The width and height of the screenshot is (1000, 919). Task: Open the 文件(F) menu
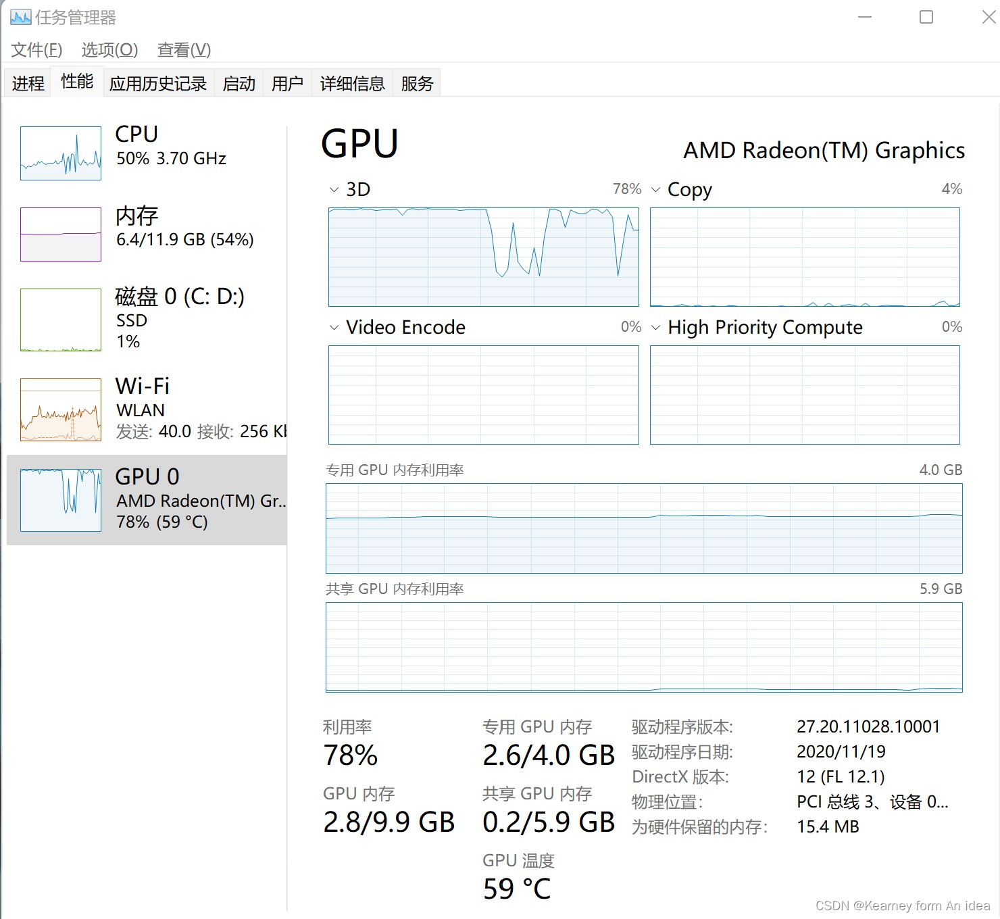36,50
